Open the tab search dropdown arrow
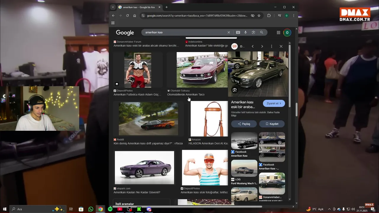The image size is (379, 213). (x=113, y=7)
